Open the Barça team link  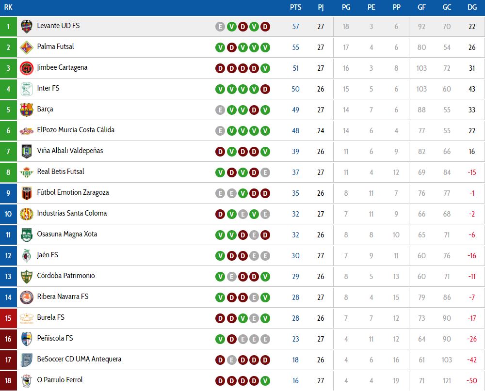45,109
